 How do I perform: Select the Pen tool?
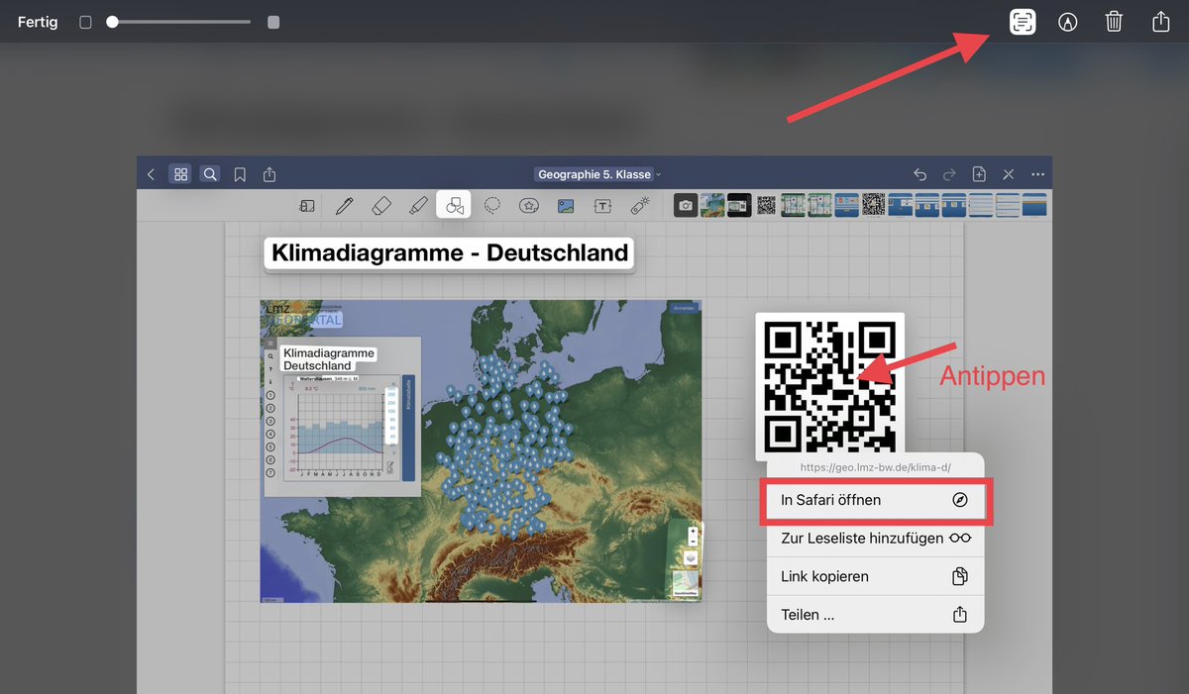[344, 206]
